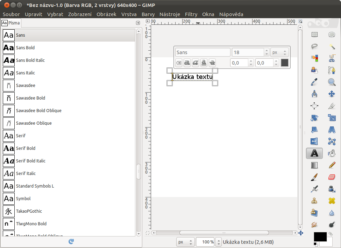Select the Ellipse Select tool
341x248 pixels.
(x=332, y=35)
